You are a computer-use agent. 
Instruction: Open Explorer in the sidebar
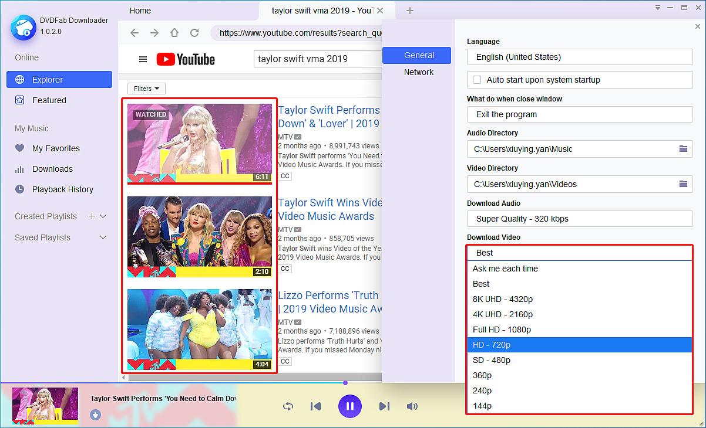tap(59, 80)
